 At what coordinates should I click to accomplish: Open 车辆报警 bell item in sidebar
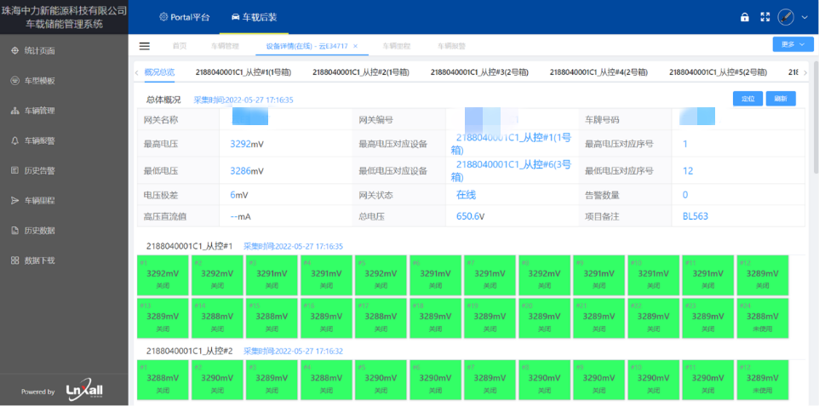point(39,140)
